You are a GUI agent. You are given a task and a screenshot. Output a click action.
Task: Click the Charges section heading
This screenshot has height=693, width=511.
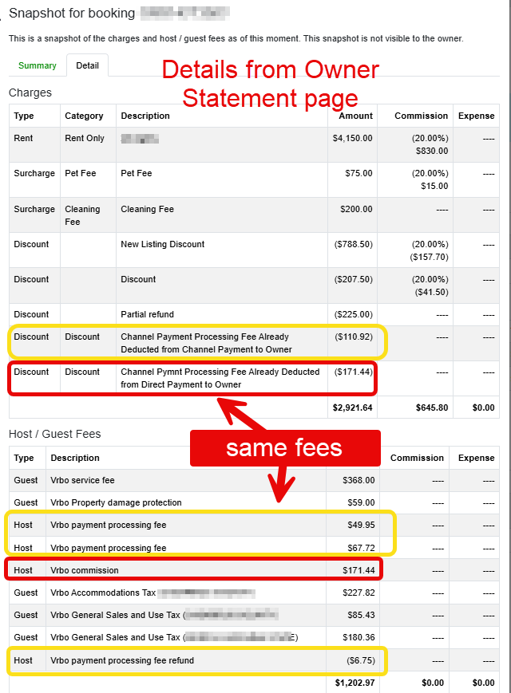(x=30, y=93)
